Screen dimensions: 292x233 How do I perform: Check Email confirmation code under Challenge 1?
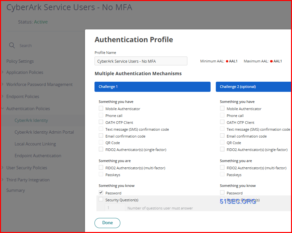tap(101, 136)
